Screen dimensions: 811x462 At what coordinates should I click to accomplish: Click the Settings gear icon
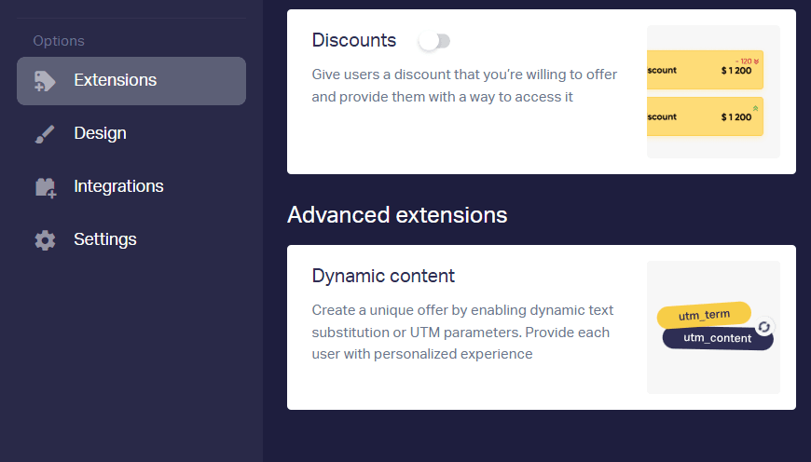coord(45,240)
